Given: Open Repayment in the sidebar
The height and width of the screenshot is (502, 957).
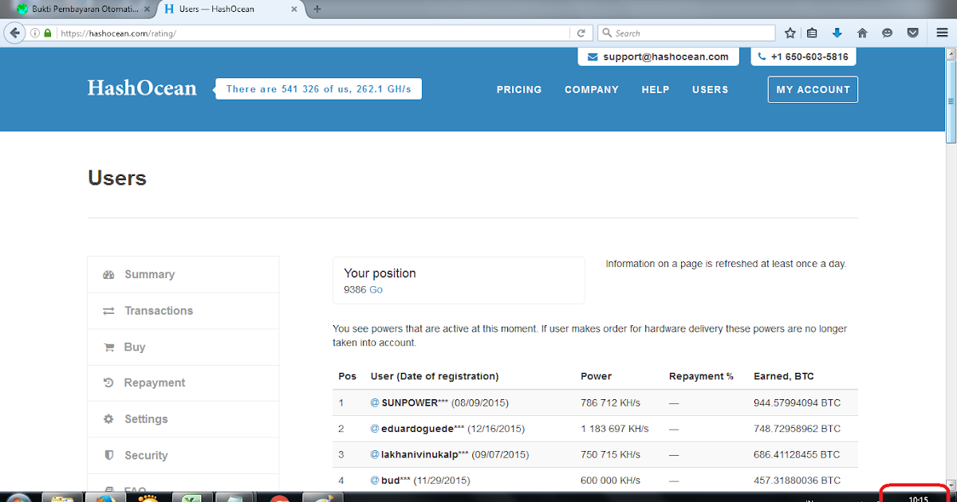Looking at the screenshot, I should (x=183, y=382).
